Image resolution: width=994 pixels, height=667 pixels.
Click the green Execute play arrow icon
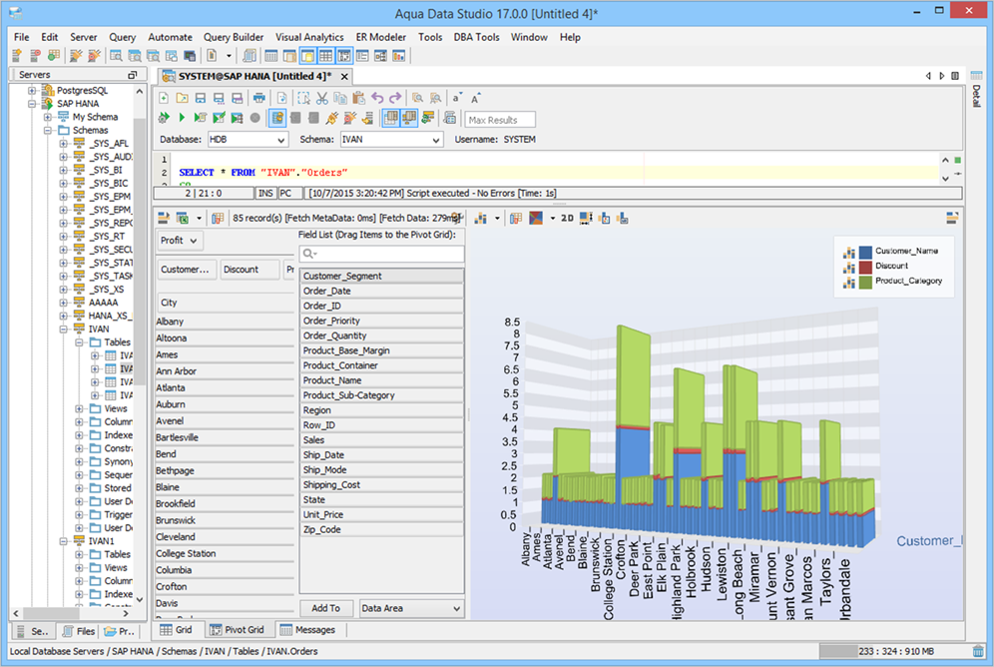tap(182, 117)
